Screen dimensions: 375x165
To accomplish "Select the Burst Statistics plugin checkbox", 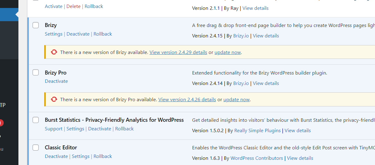I will [x=36, y=120].
